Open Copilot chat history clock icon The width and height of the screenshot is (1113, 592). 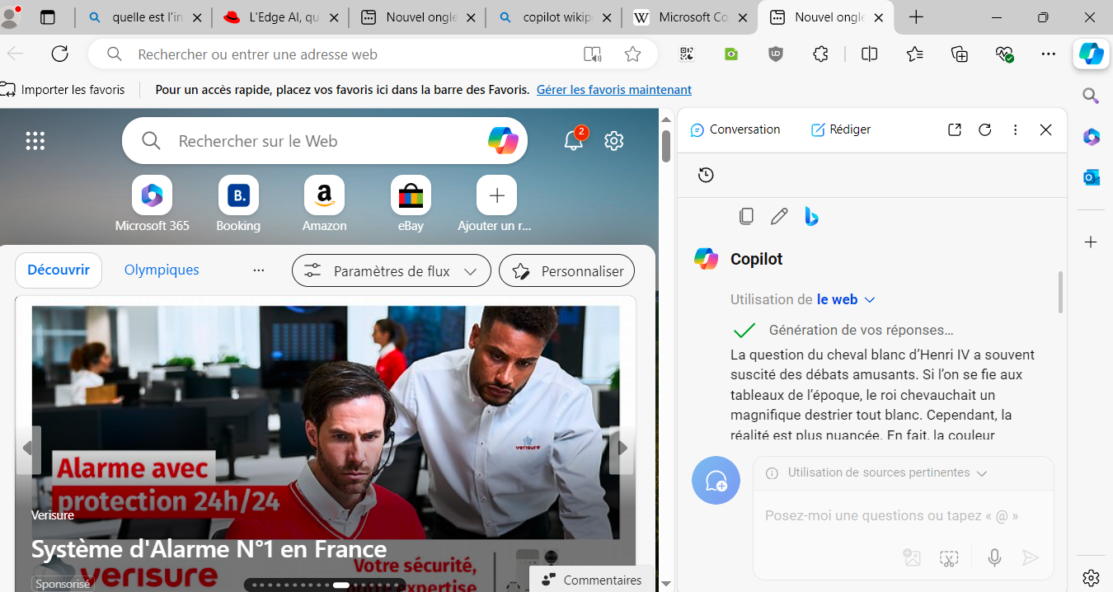706,175
